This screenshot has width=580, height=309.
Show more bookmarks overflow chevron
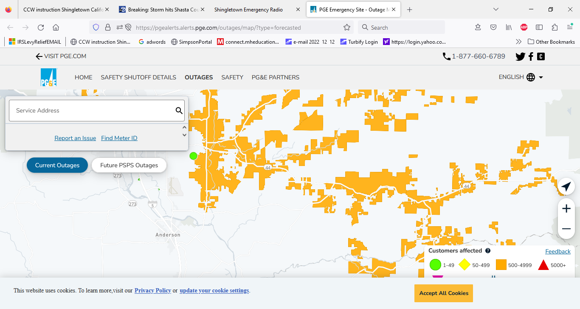click(x=518, y=42)
